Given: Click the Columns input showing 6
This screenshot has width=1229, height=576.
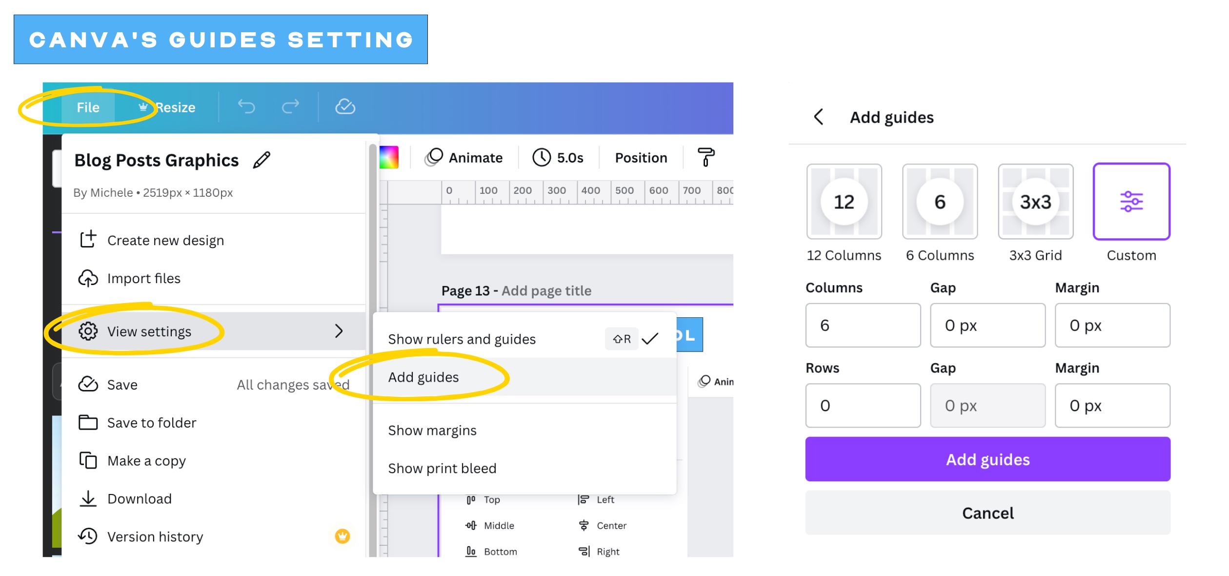Looking at the screenshot, I should coord(863,325).
